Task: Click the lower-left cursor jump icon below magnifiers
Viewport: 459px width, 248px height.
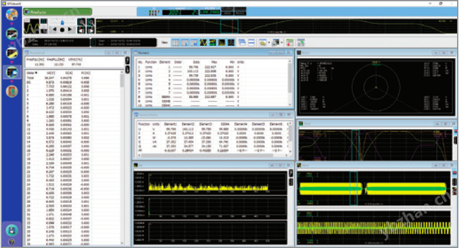Action: (x=81, y=30)
